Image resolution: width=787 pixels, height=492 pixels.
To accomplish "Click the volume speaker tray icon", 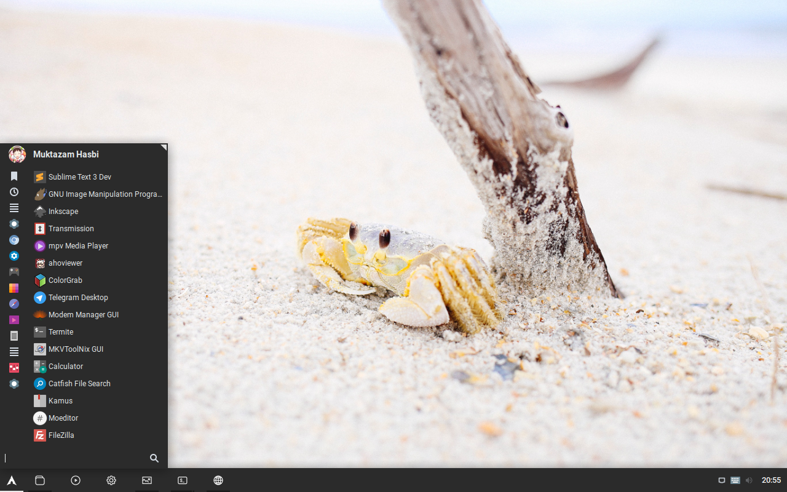I will pyautogui.click(x=749, y=480).
